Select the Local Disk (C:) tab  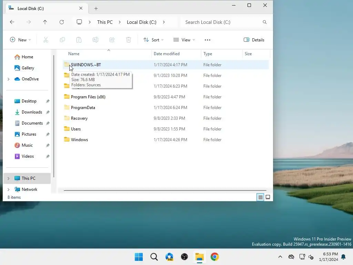click(x=46, y=8)
